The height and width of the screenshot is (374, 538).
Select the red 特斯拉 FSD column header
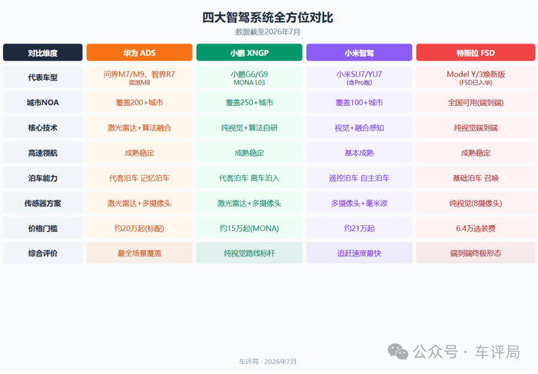click(x=476, y=52)
